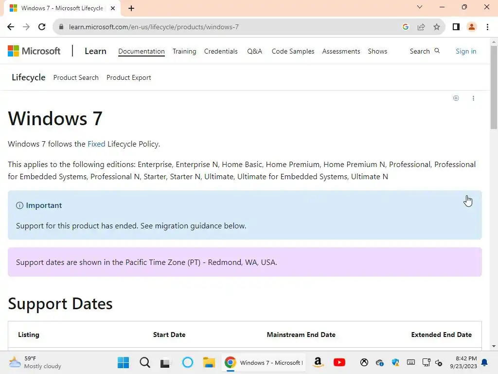Open Shows navigation item
This screenshot has height=374, width=498.
pos(377,51)
